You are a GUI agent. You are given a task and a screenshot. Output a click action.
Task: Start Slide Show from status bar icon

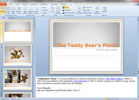click(x=113, y=99)
